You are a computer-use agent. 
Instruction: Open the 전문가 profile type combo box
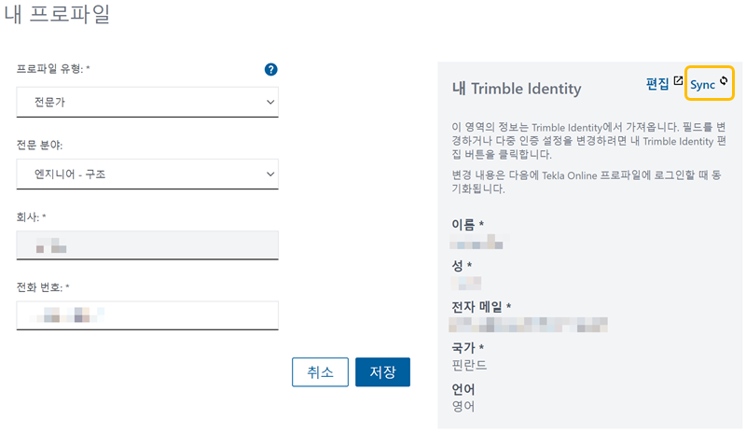point(140,102)
